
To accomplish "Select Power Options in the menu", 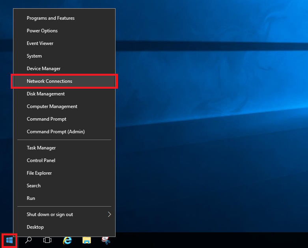I will pyautogui.click(x=64, y=31).
